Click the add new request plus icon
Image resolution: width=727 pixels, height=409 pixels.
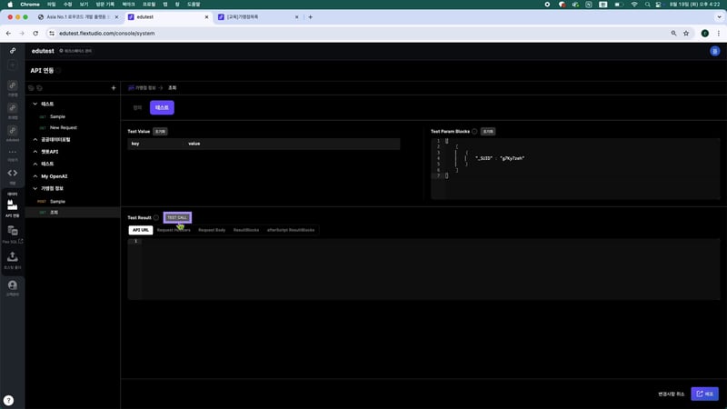pos(114,88)
